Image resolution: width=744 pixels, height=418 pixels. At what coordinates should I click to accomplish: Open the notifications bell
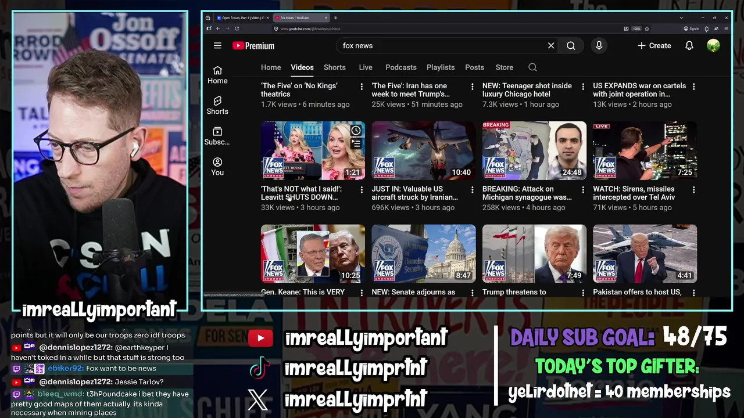click(x=689, y=46)
